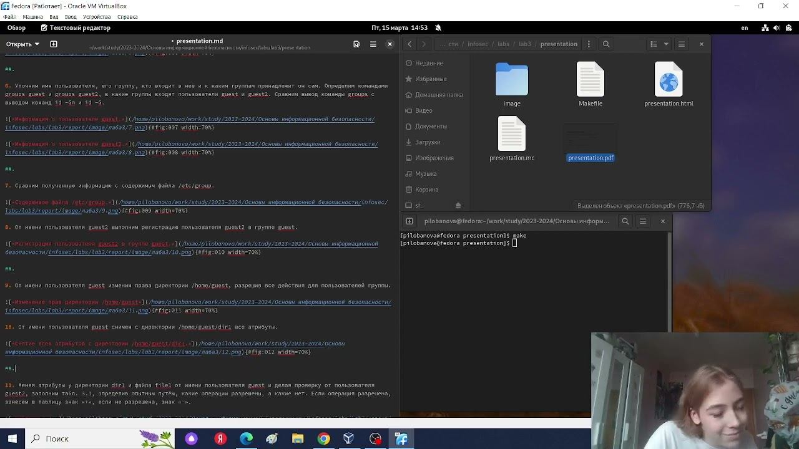Screen dimensions: 799x449
Task: Switch to the Fedora VM taskbar window
Action: (x=401, y=438)
